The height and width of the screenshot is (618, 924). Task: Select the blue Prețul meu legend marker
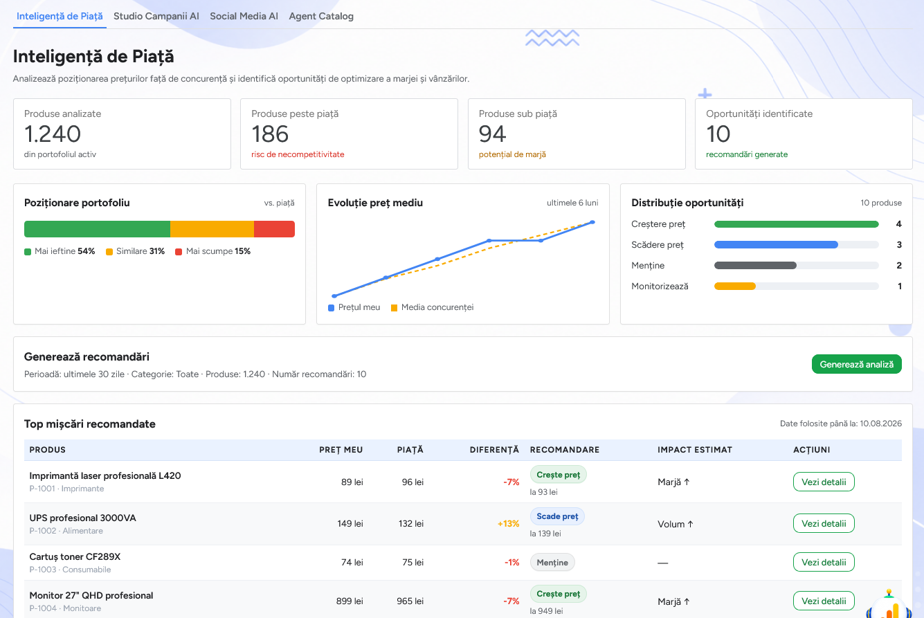tap(332, 307)
